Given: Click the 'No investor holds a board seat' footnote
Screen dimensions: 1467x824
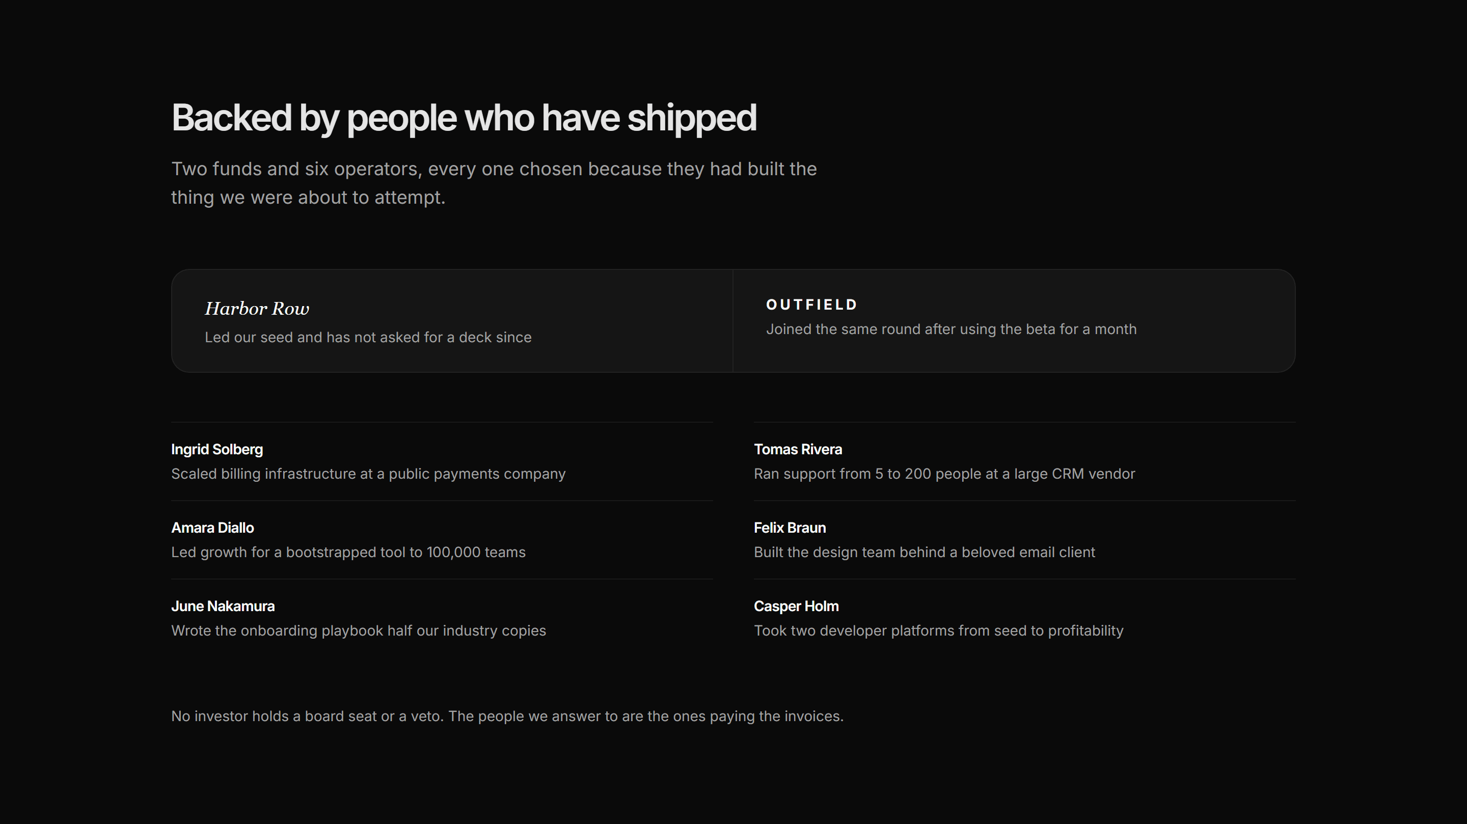Looking at the screenshot, I should pyautogui.click(x=507, y=717).
